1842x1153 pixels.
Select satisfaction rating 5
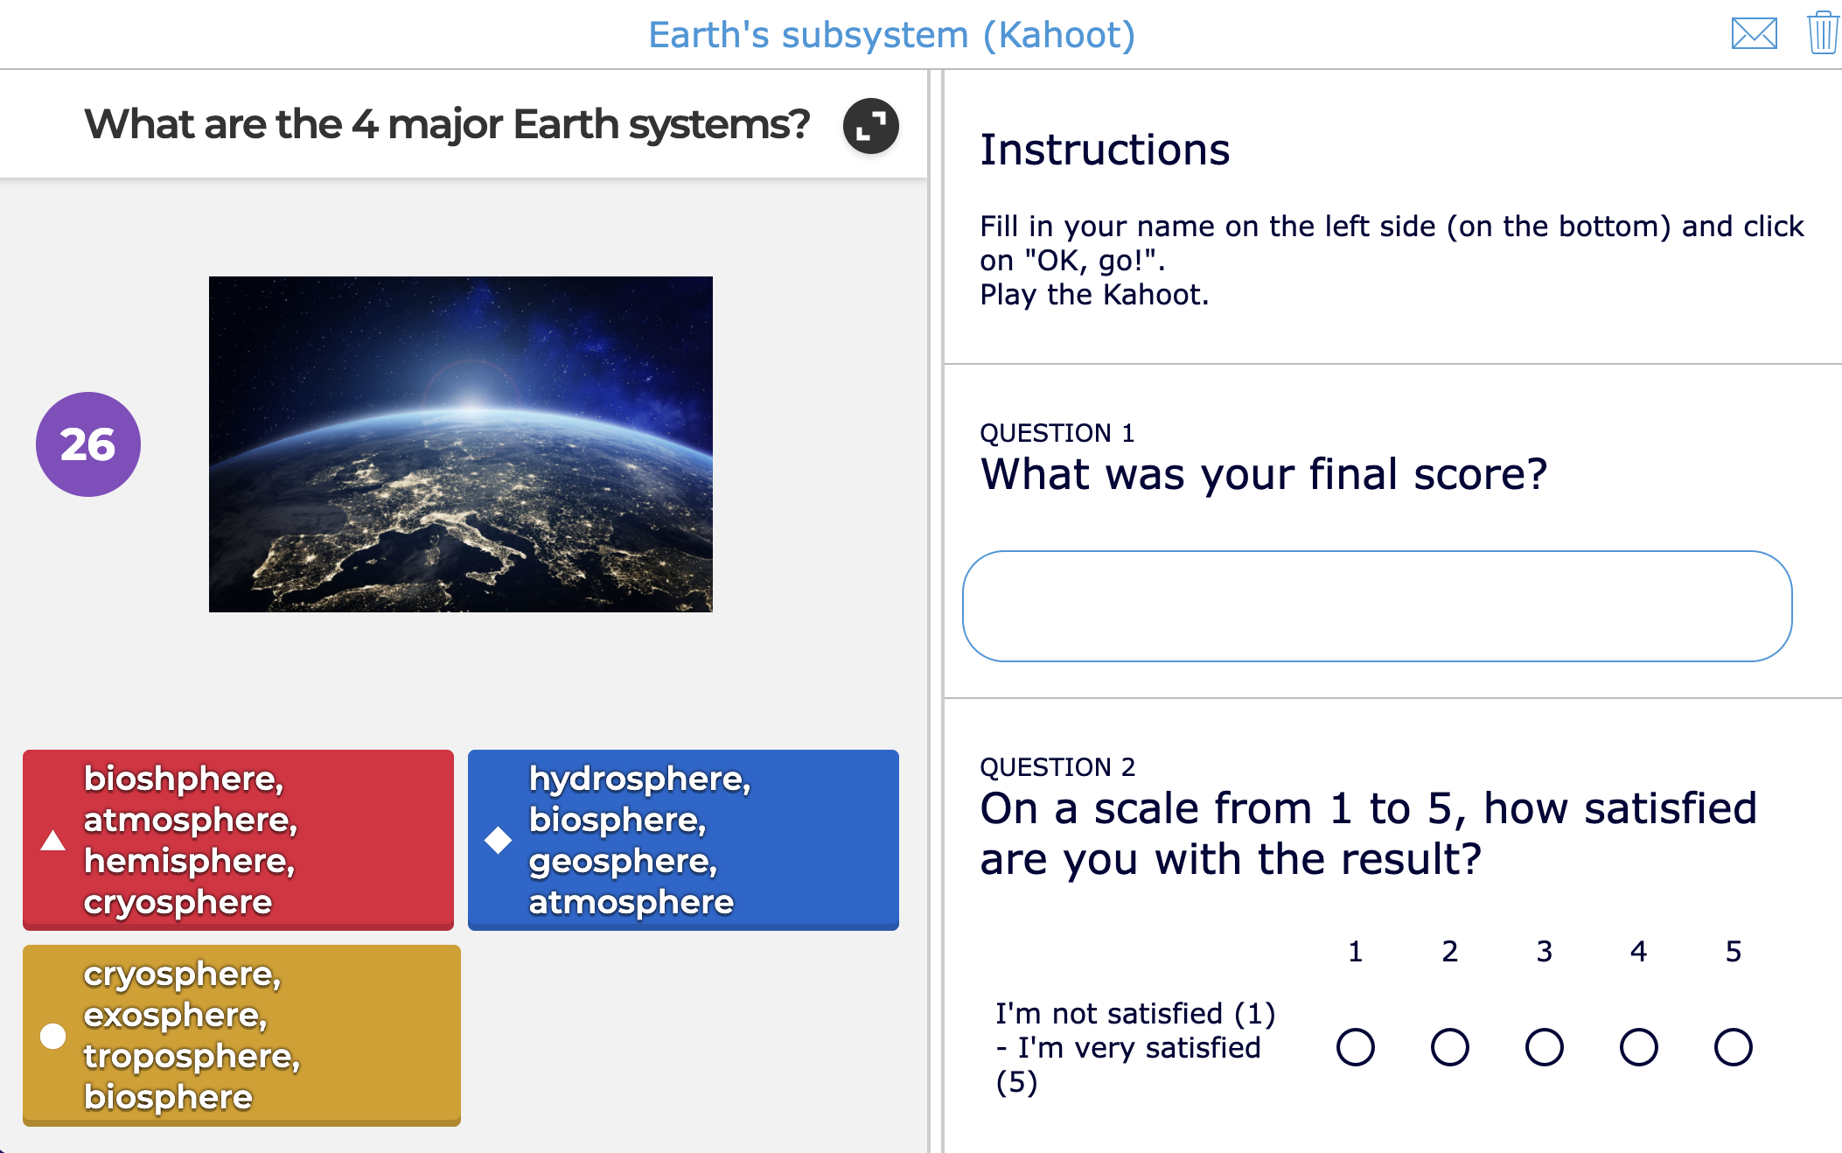pyautogui.click(x=1733, y=1046)
